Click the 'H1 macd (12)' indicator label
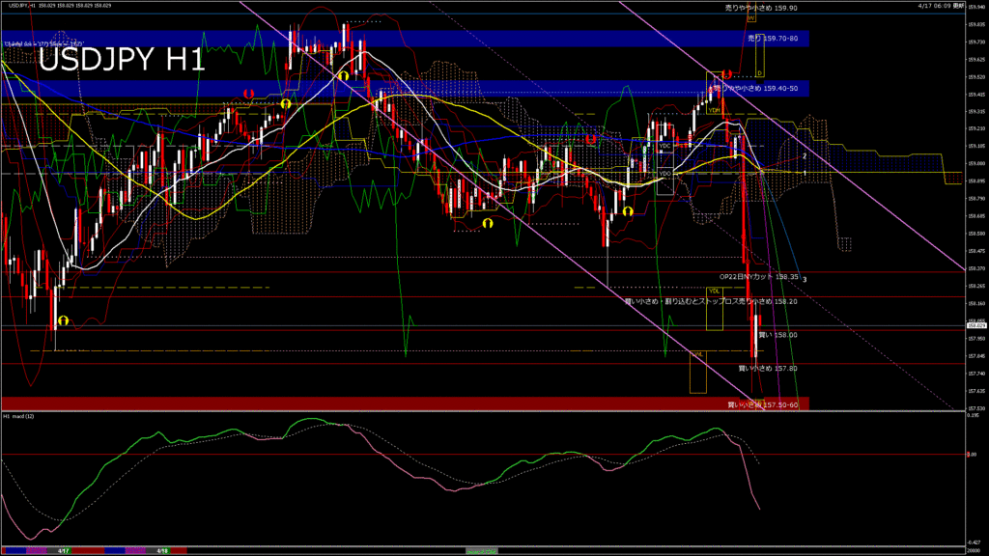 click(x=21, y=416)
